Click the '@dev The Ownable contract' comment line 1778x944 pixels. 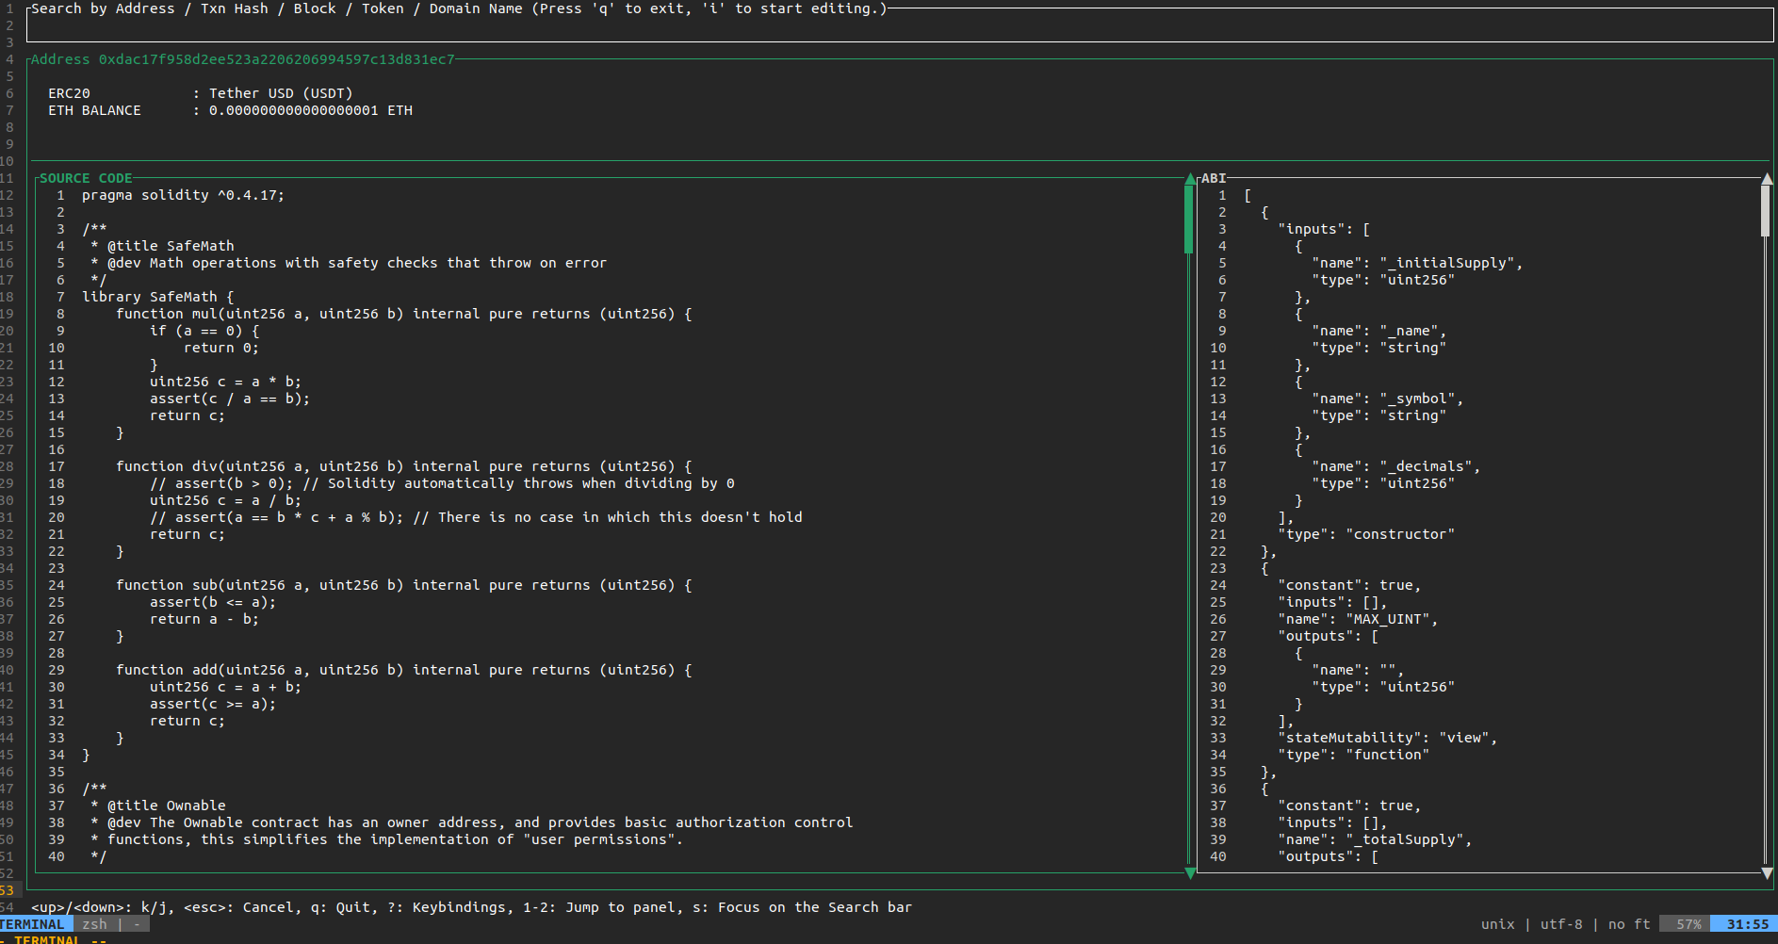[472, 822]
